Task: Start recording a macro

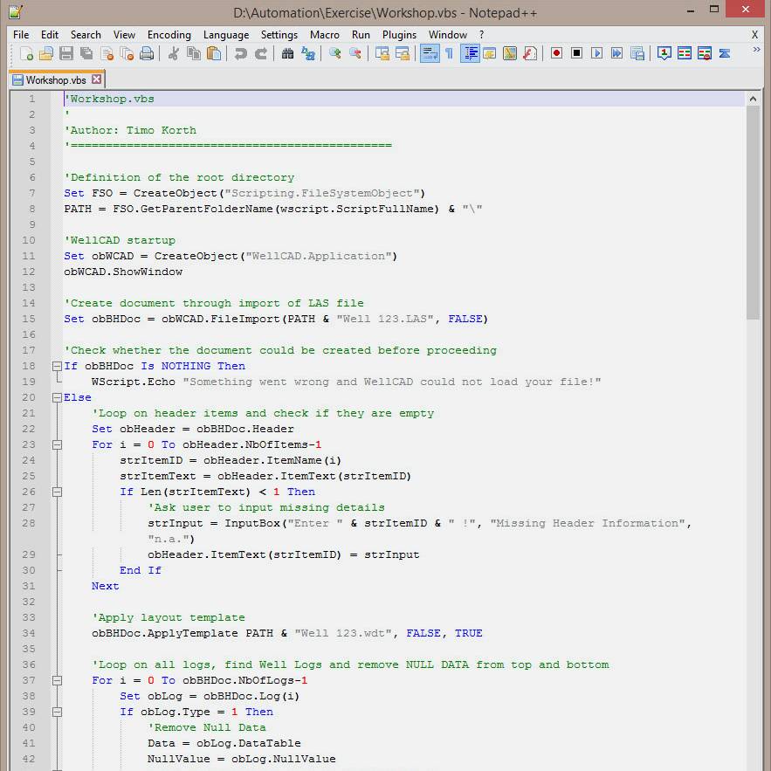Action: (556, 53)
